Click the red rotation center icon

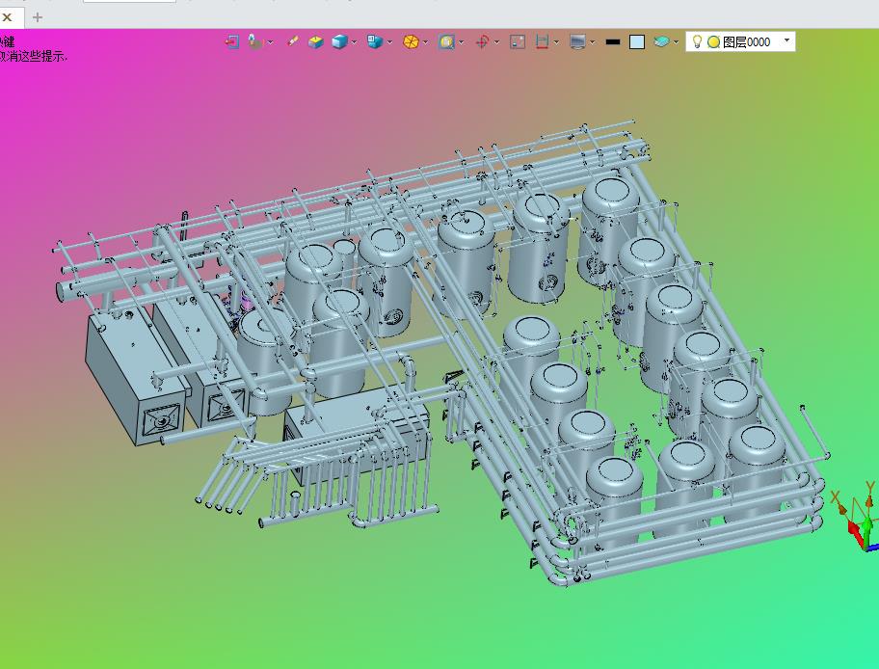pyautogui.click(x=482, y=42)
